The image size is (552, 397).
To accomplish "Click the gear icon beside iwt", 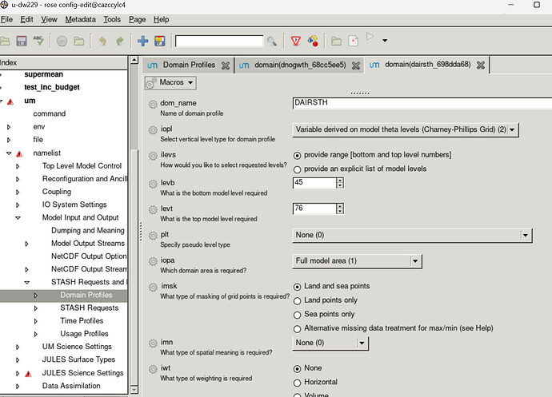I will 153,369.
